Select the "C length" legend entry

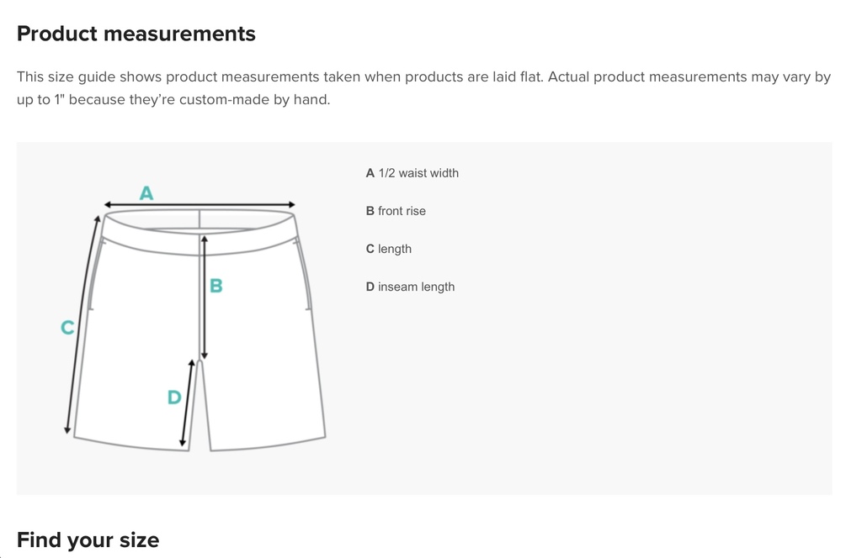click(389, 249)
